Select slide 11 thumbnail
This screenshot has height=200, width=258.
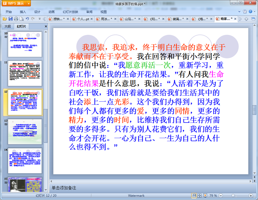pyautogui.click(x=25, y=73)
